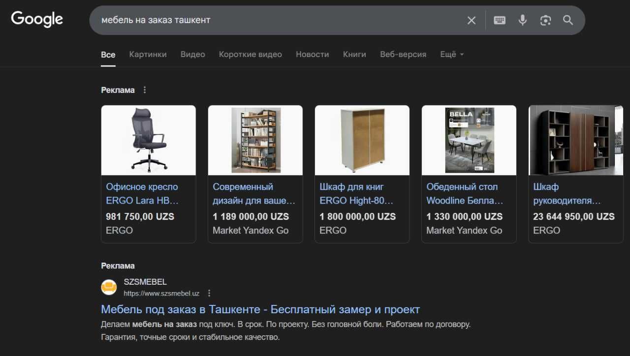Open the ERGO Hight-80 cabinet image
630x356 pixels.
click(x=362, y=140)
